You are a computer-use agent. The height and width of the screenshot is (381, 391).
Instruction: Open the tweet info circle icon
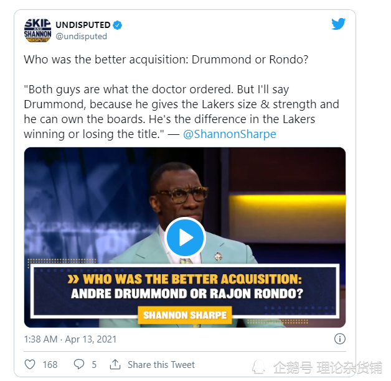pyautogui.click(x=339, y=339)
